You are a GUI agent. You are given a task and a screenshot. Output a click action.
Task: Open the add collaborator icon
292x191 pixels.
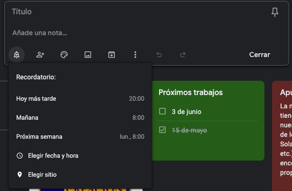click(40, 55)
